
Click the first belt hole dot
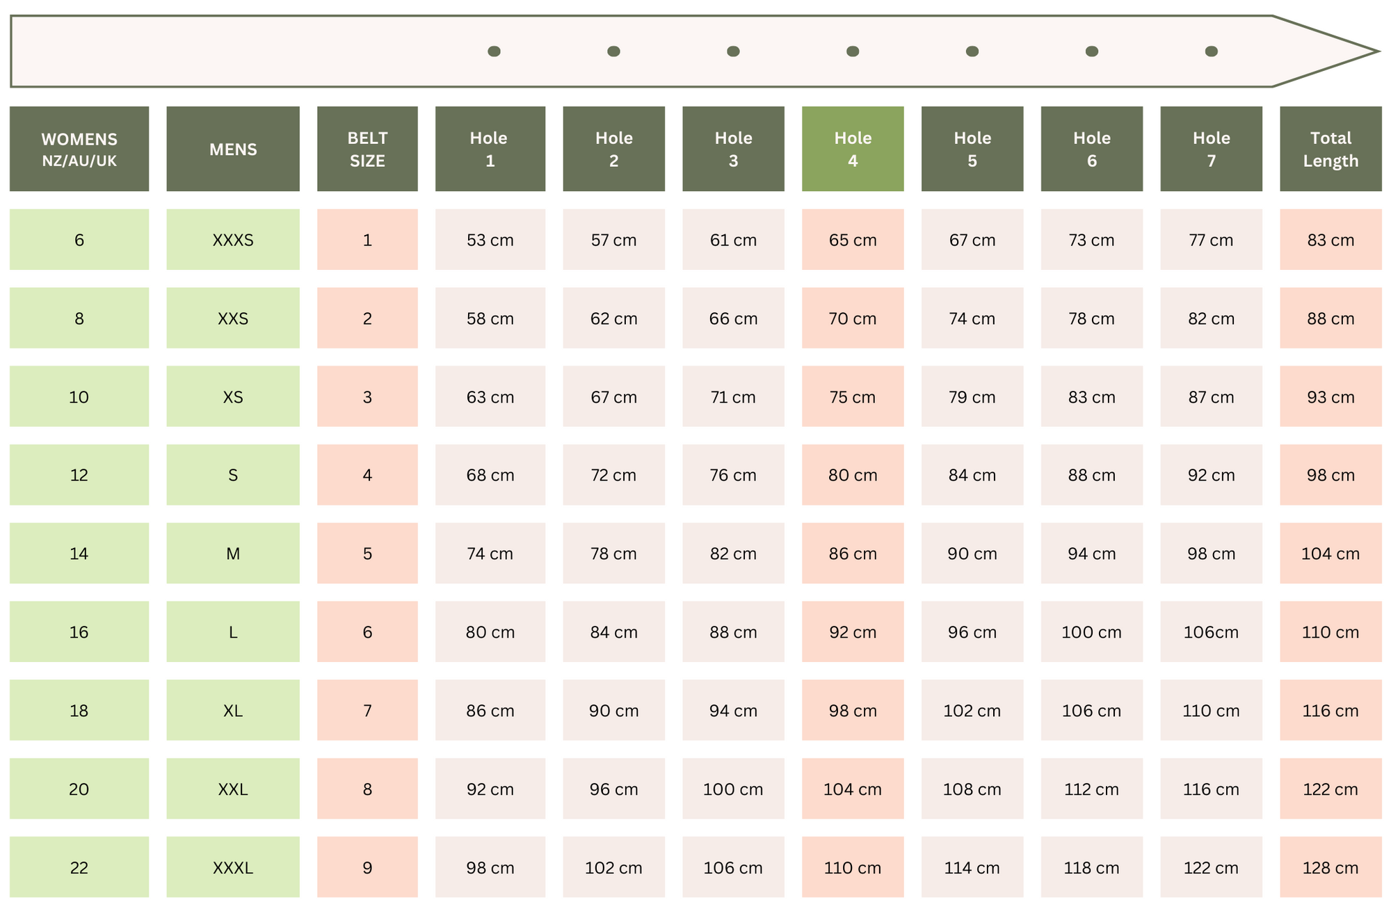click(494, 51)
